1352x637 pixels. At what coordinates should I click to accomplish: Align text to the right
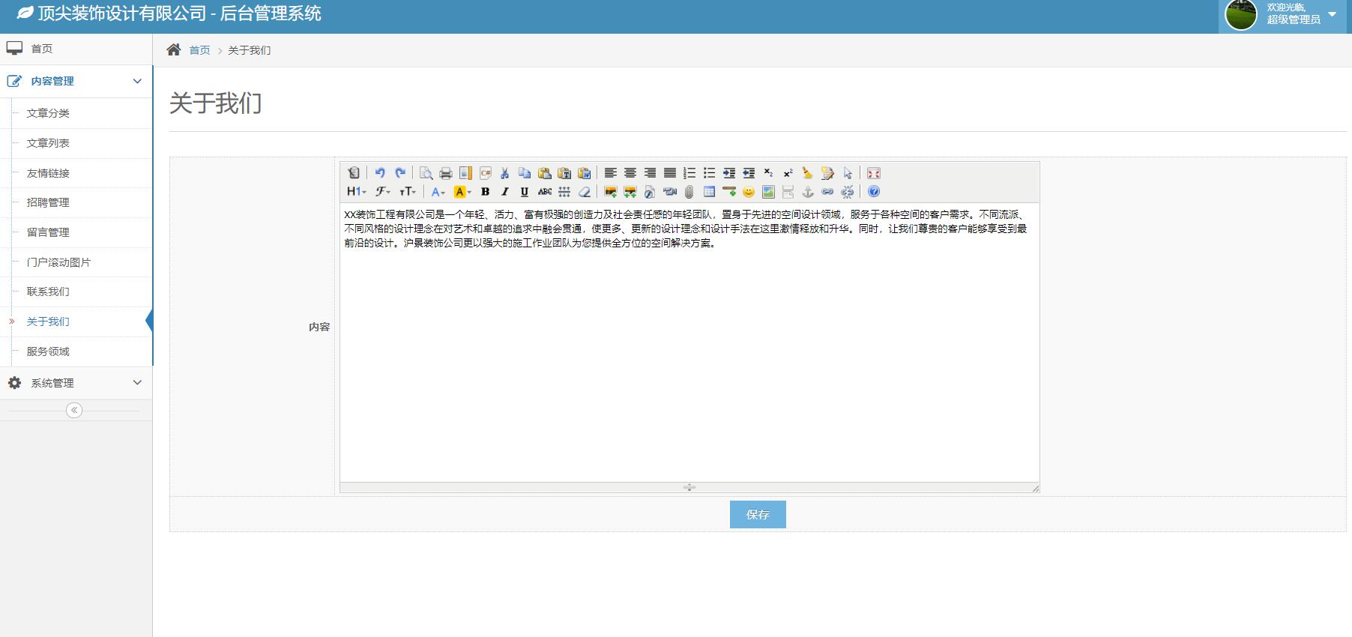tap(650, 173)
